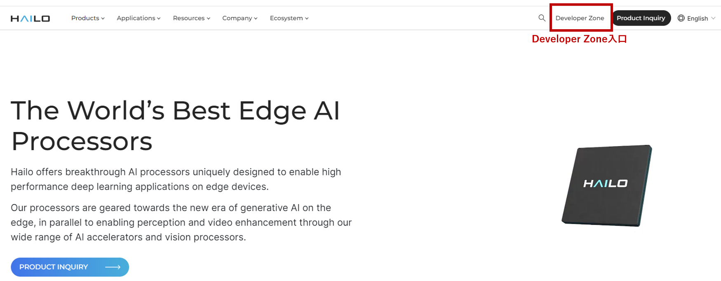Expand the Resources chevron
The width and height of the screenshot is (721, 281).
(209, 19)
